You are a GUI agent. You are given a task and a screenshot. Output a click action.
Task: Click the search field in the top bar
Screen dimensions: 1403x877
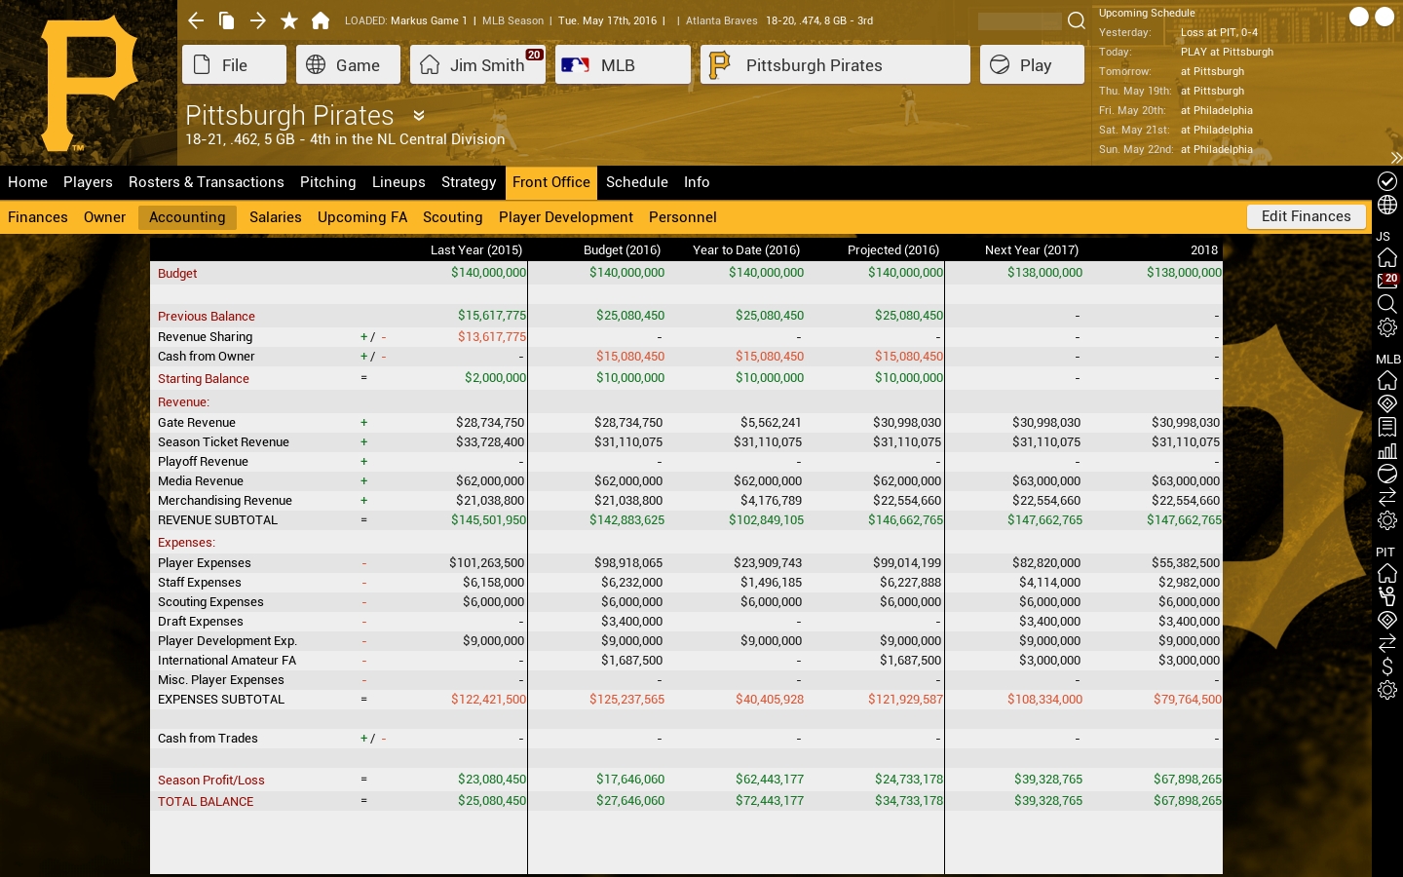tap(1019, 20)
